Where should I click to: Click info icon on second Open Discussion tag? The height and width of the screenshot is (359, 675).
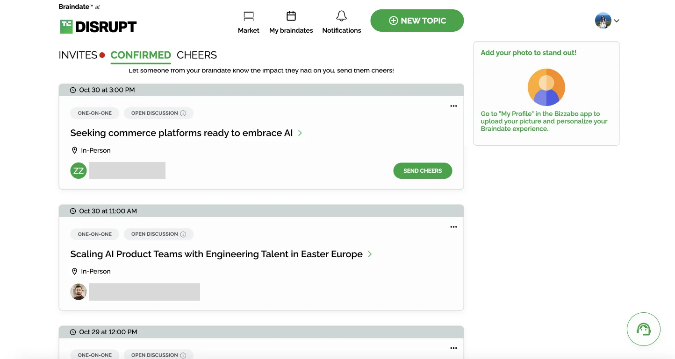click(183, 234)
